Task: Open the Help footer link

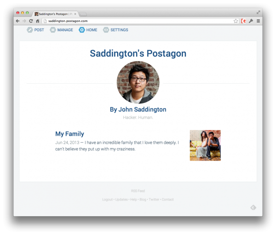Action: [133, 200]
